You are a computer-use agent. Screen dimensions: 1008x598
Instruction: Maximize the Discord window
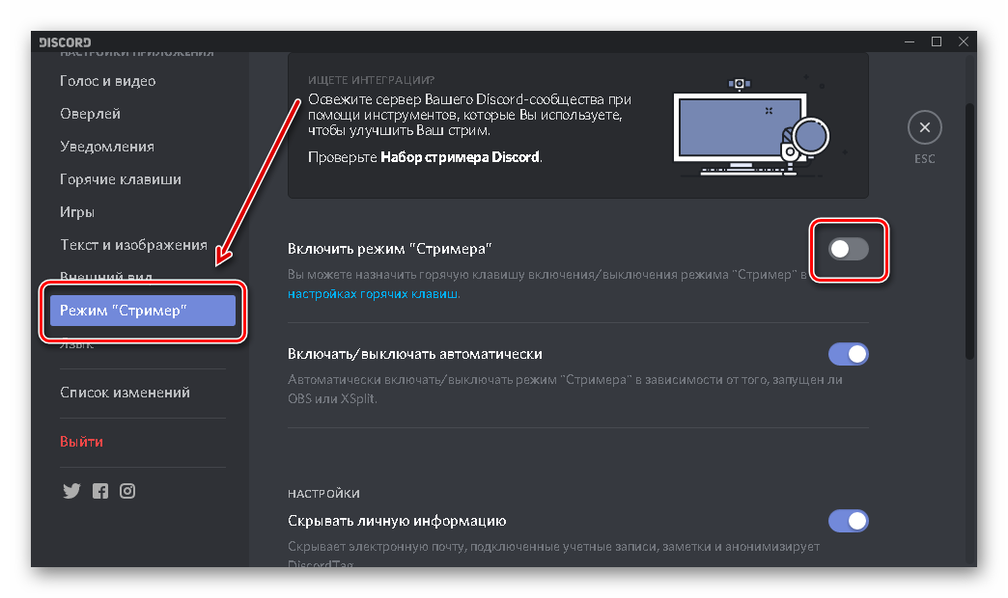coord(936,41)
